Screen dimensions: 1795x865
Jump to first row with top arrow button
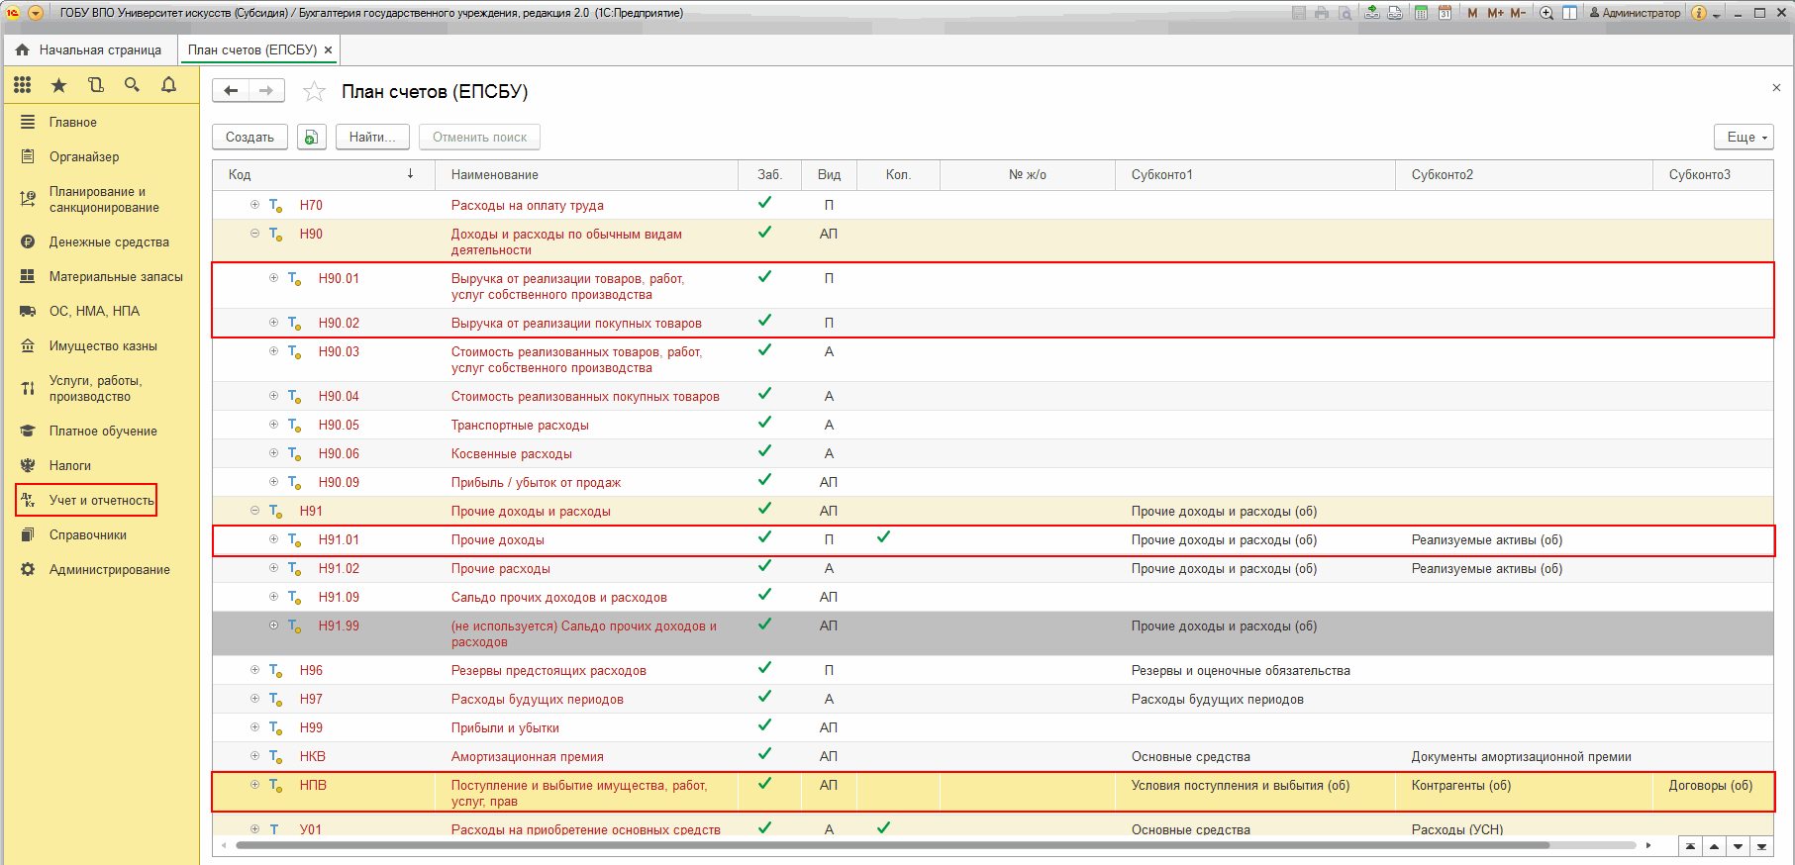tap(1690, 846)
